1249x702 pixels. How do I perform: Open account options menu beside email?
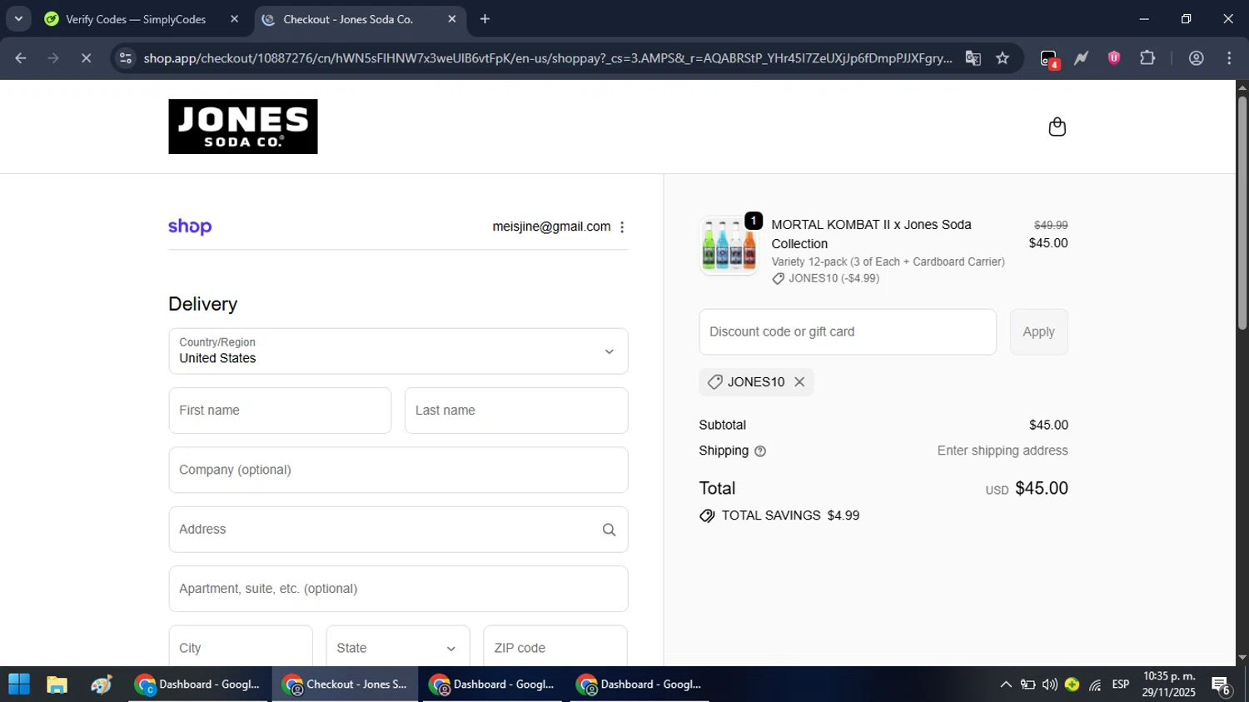pos(622,227)
